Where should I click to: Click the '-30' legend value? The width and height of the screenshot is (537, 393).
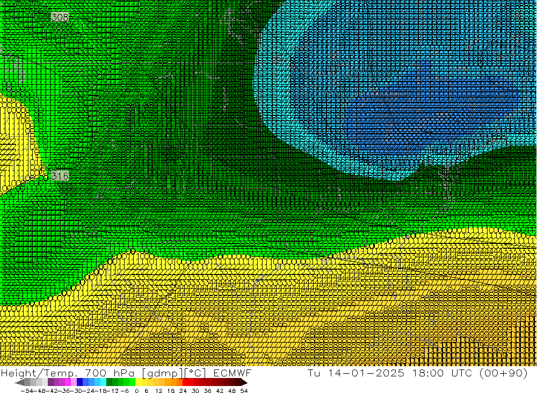[x=75, y=391]
